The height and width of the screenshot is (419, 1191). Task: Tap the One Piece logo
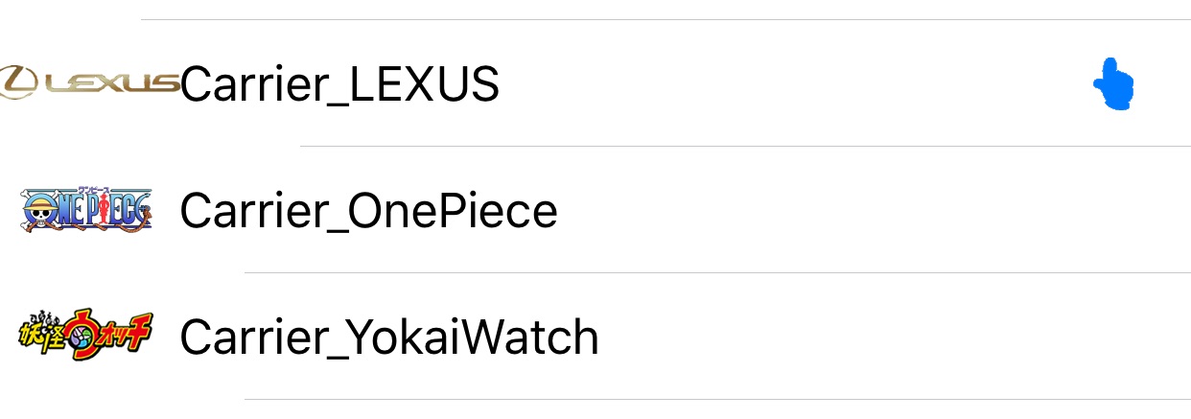[85, 210]
